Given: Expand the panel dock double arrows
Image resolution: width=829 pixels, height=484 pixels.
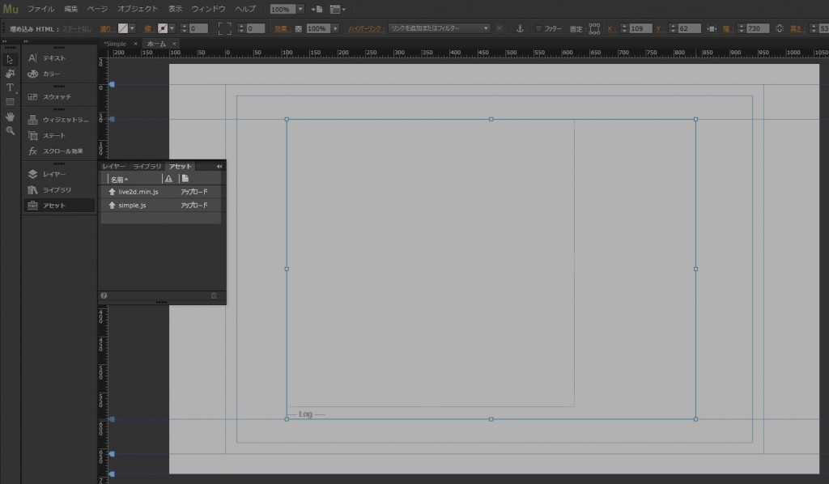Looking at the screenshot, I should coord(25,40).
